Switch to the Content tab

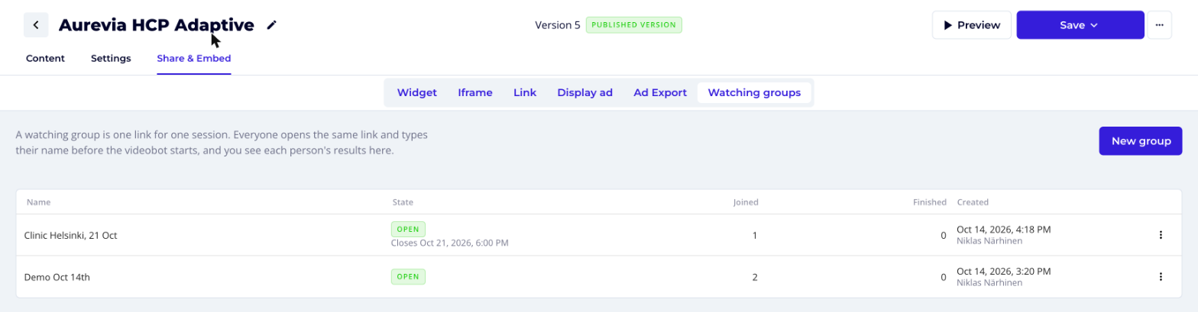click(x=45, y=58)
